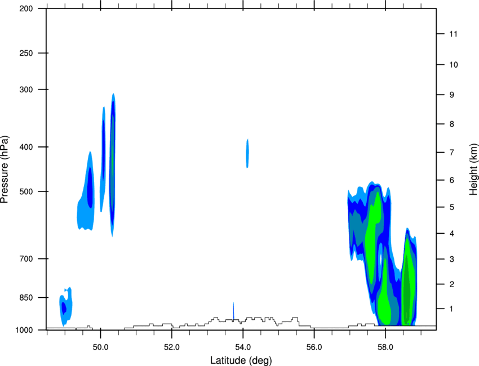Click the 700 pressure tick label
Image resolution: width=479 pixels, height=366 pixels.
click(x=26, y=259)
